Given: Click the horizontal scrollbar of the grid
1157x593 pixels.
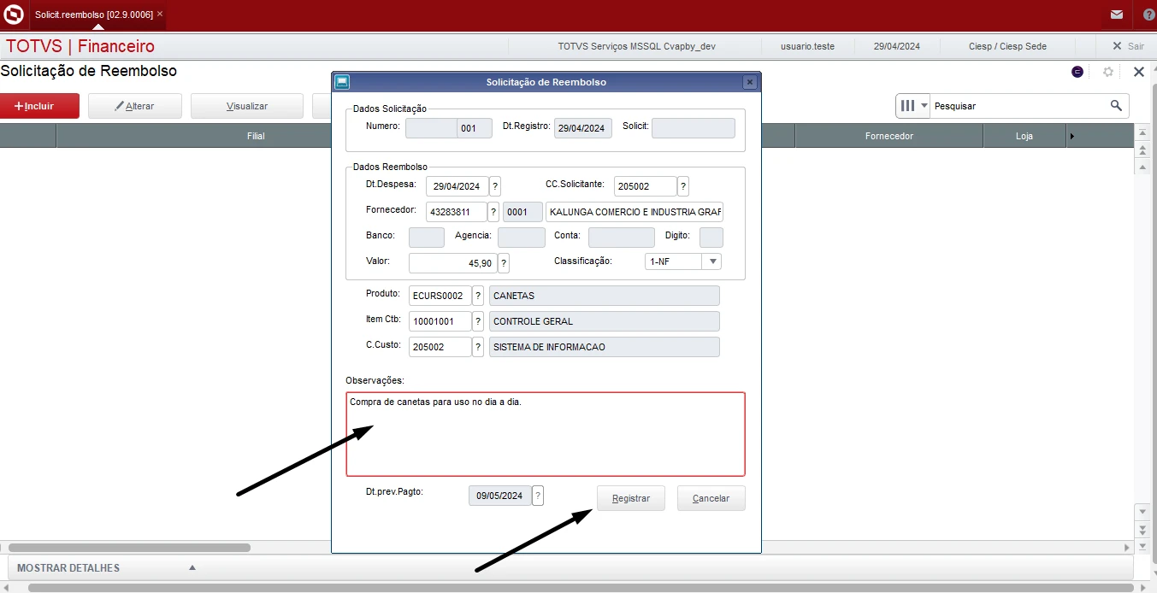Looking at the screenshot, I should (128, 547).
